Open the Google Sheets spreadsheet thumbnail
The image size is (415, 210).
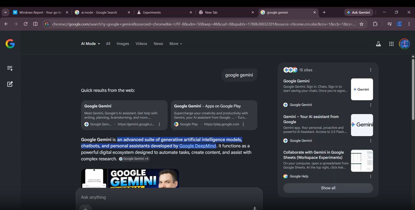coord(362,161)
